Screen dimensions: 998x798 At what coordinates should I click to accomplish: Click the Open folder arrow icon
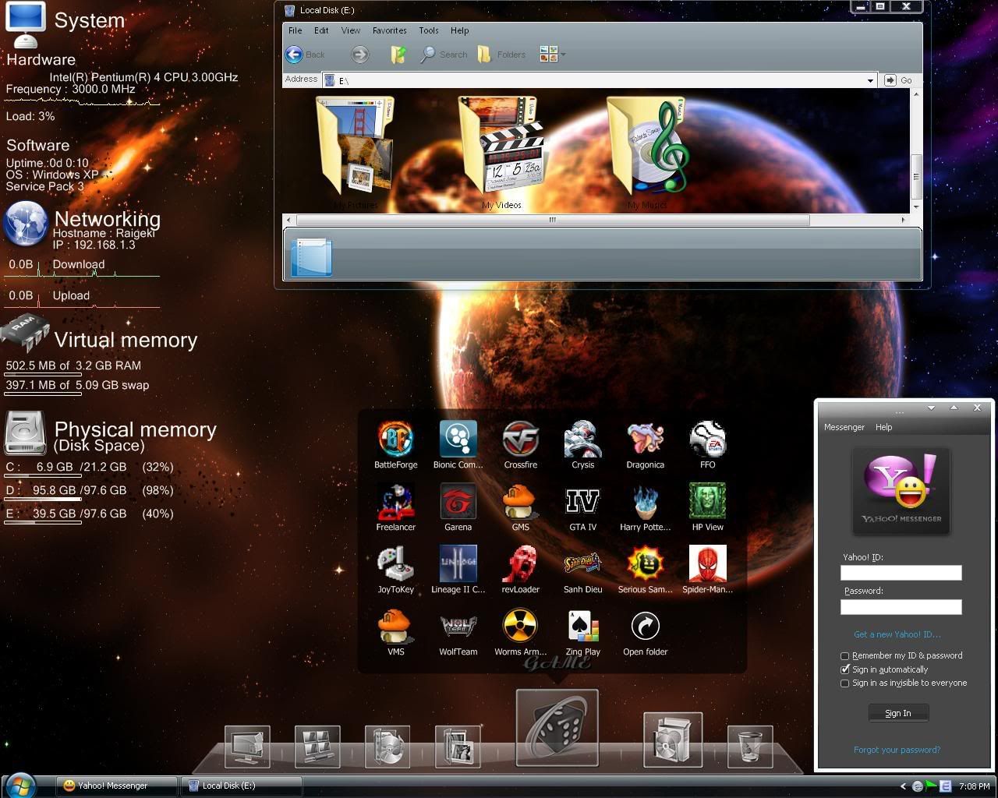coord(645,627)
